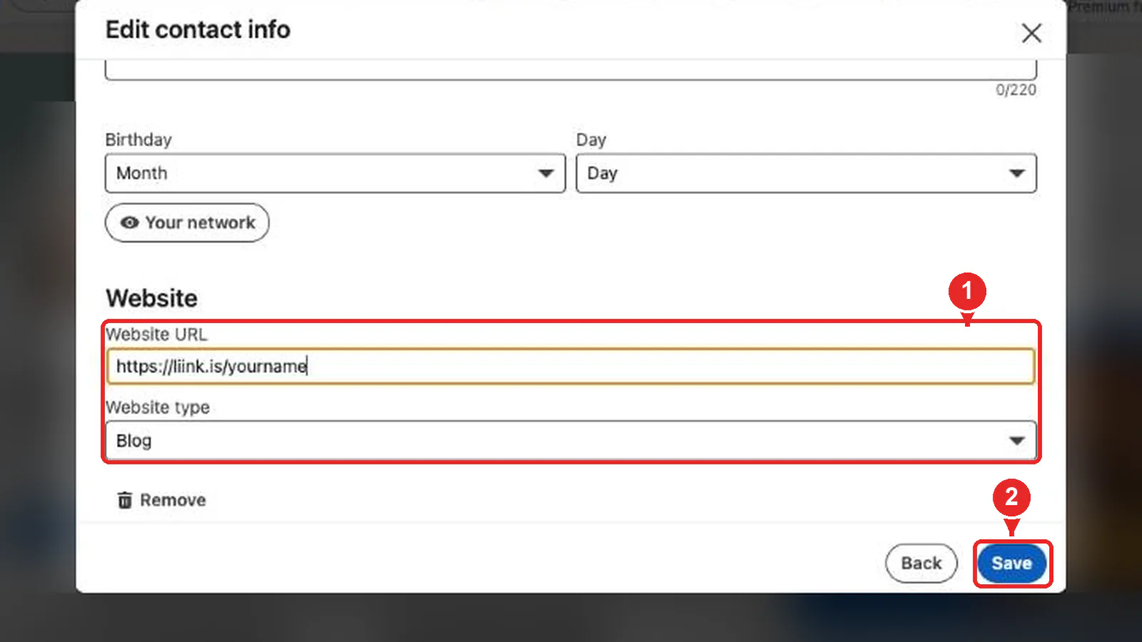Click the Edit contact info heading
This screenshot has height=642, width=1142.
pyautogui.click(x=198, y=30)
